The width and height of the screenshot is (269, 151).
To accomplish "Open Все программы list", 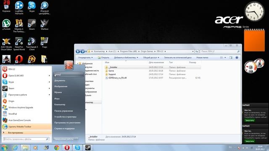I will point(26,133).
